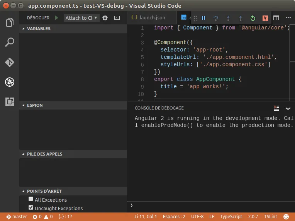295x221 pixels.
Task: Open Attach to Chrome configuration dropdown
Action: tap(81, 18)
